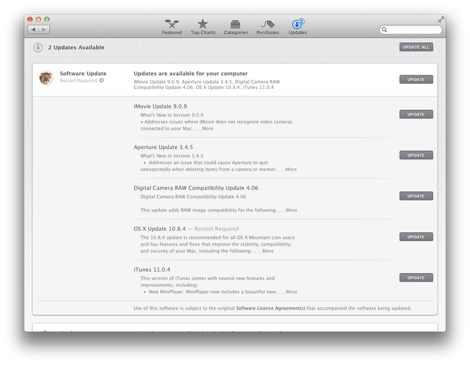470x365 pixels.
Task: Click 'Digital Camera RAW Compatibility Update 4.06' title
Action: point(196,188)
